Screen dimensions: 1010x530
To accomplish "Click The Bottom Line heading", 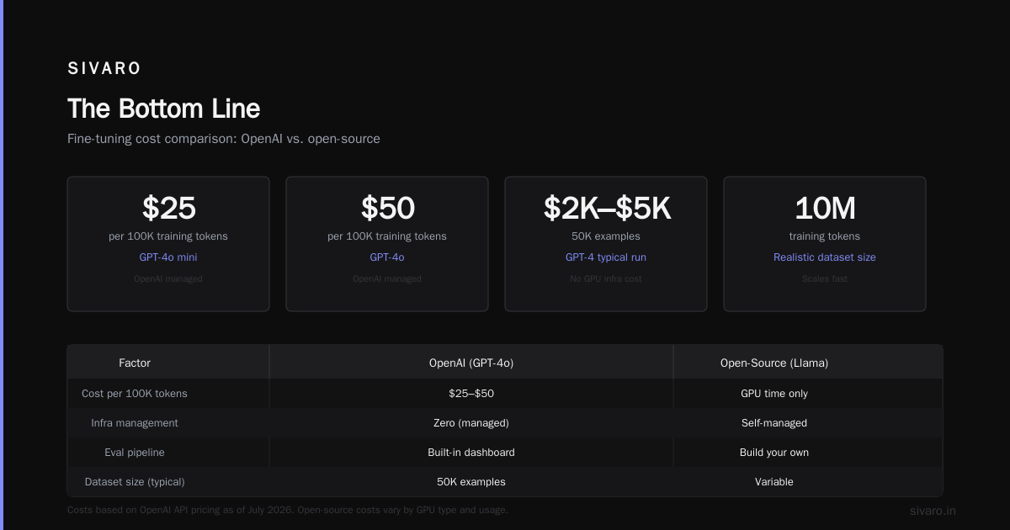I will pyautogui.click(x=164, y=109).
